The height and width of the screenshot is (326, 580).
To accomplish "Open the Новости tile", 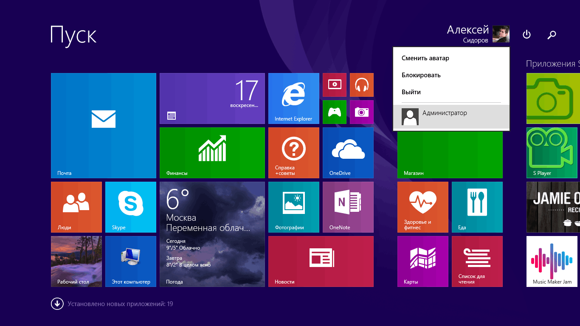I will (321, 261).
